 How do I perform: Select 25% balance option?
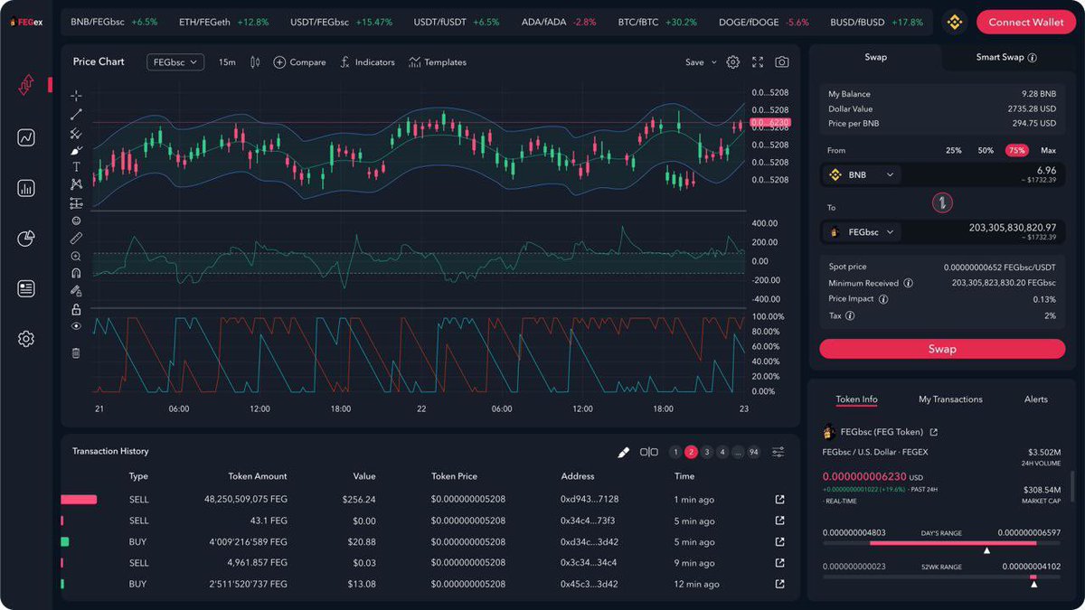(x=953, y=150)
